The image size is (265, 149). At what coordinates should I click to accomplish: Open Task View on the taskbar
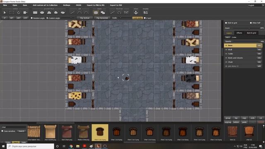click(x=64, y=146)
